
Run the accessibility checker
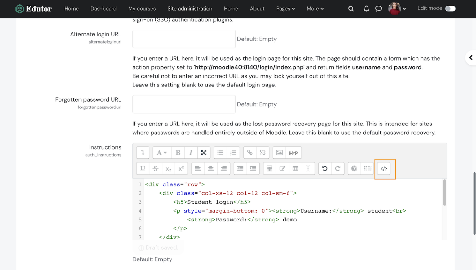click(354, 168)
